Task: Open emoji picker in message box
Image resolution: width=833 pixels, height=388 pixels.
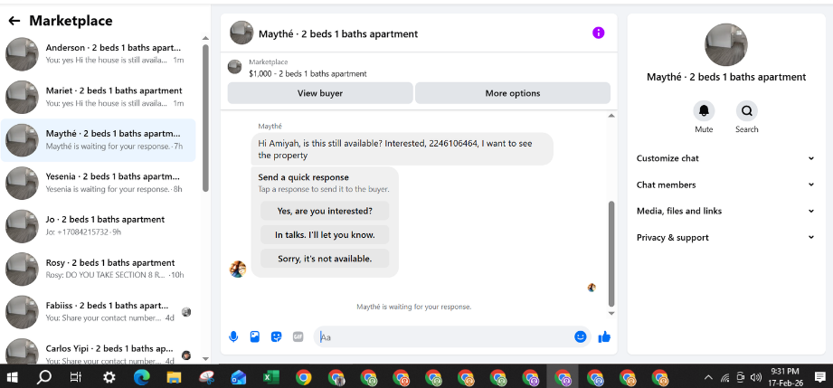Action: (x=580, y=336)
